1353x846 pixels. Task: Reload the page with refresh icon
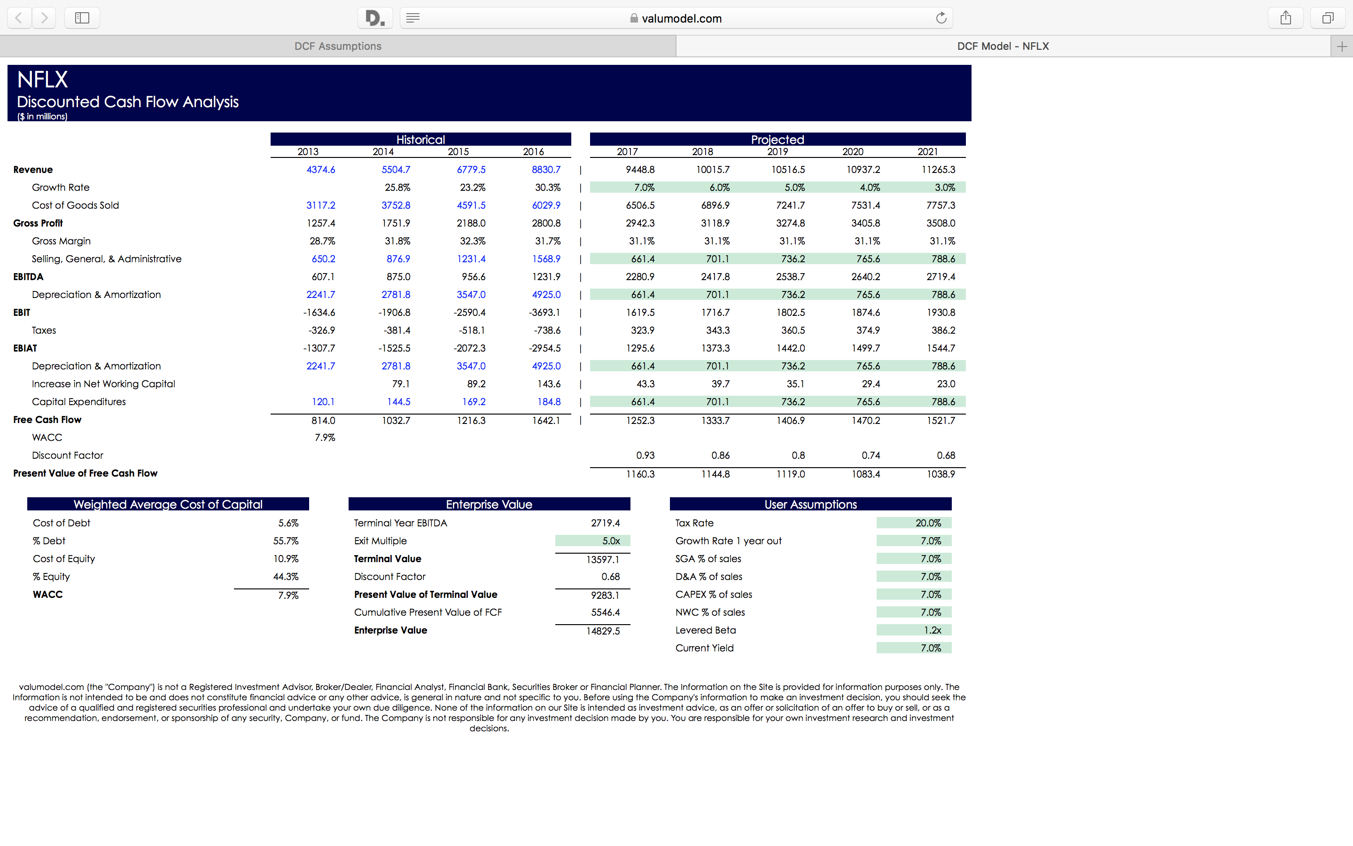[x=941, y=18]
